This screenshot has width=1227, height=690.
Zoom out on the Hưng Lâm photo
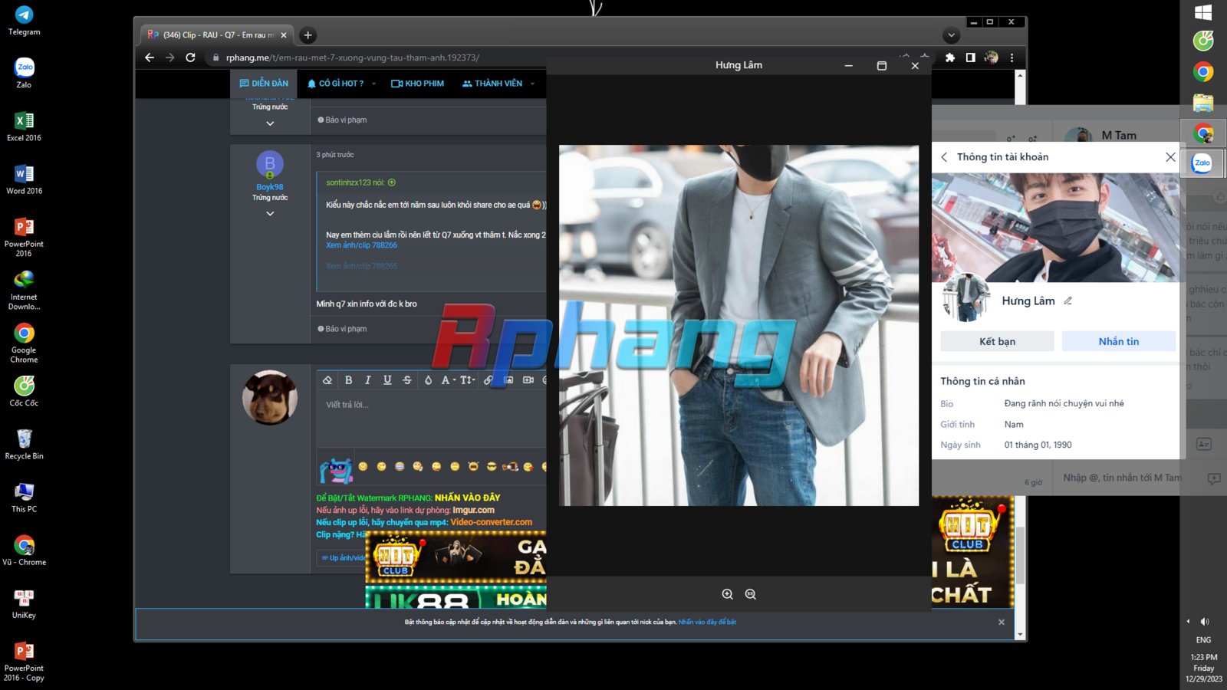[750, 594]
